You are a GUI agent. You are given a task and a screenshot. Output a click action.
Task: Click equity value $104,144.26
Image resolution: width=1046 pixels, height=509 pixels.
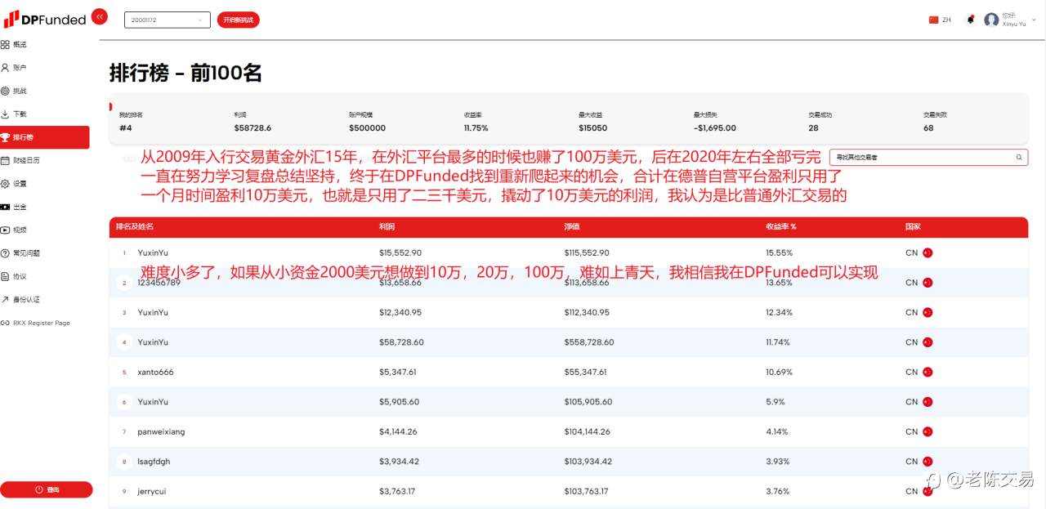coord(587,431)
